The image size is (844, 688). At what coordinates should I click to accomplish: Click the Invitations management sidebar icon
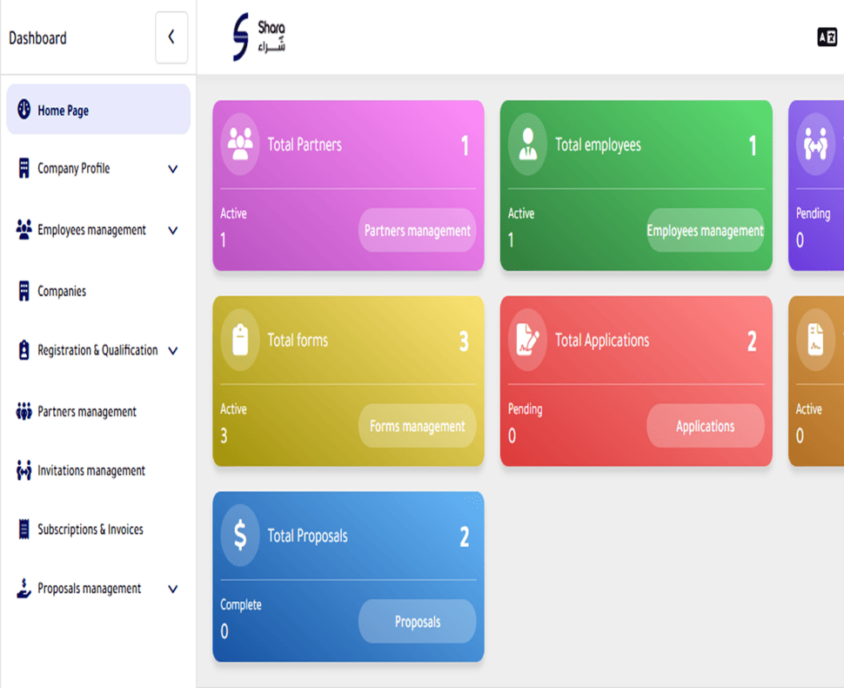tap(23, 470)
